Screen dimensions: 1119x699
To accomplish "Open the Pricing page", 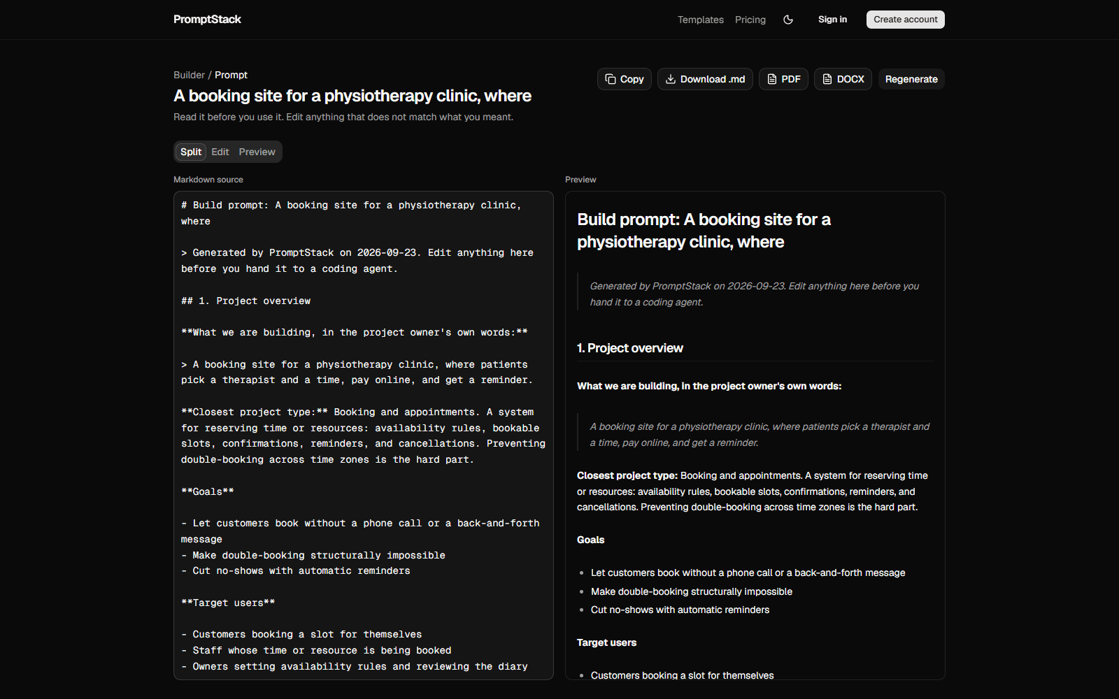I will coord(750,20).
